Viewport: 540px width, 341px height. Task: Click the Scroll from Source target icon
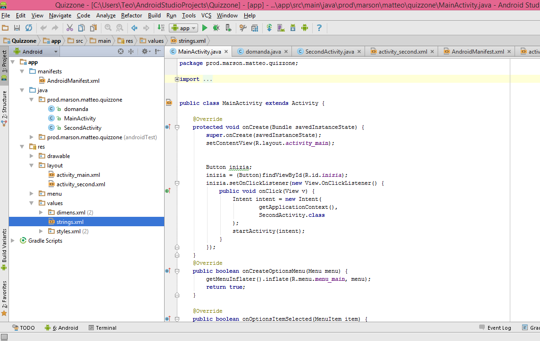coord(121,52)
